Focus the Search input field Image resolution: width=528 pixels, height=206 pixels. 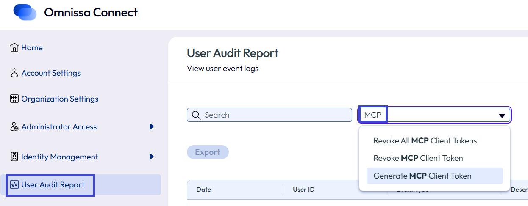(270, 115)
